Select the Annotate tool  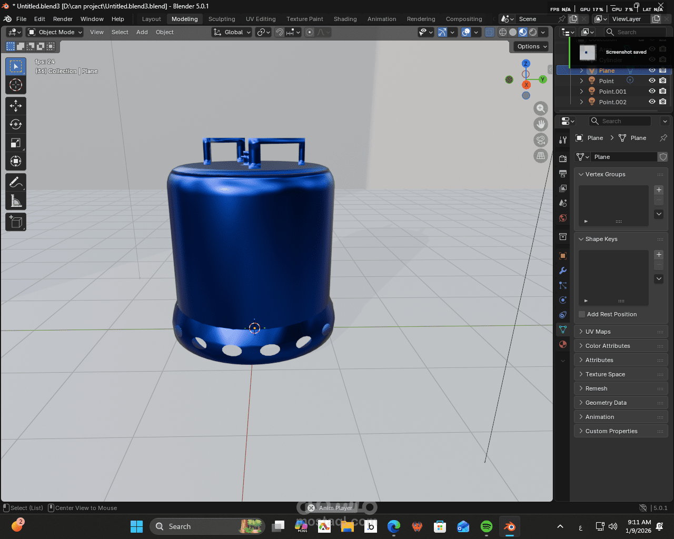tap(16, 182)
